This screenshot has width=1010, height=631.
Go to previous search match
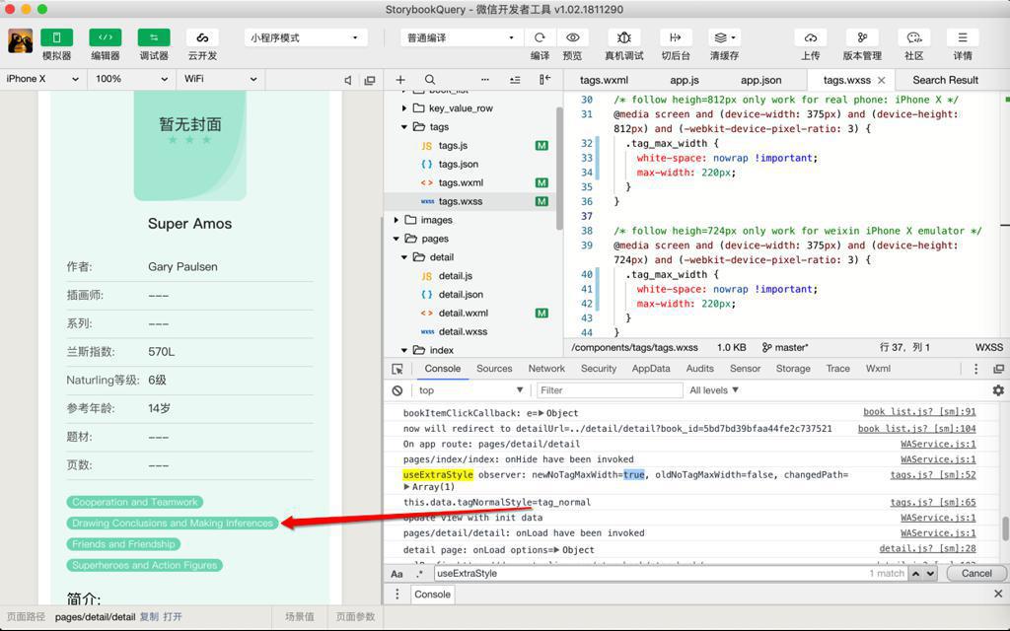pyautogui.click(x=916, y=574)
